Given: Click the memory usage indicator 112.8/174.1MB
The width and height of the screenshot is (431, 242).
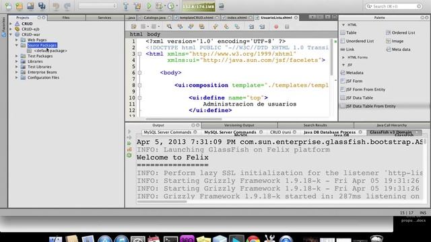Looking at the screenshot, I should (199, 6).
